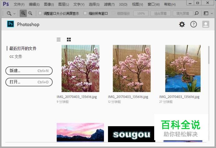
Task: Open the 文字(Y) menu
Action: point(79,4)
